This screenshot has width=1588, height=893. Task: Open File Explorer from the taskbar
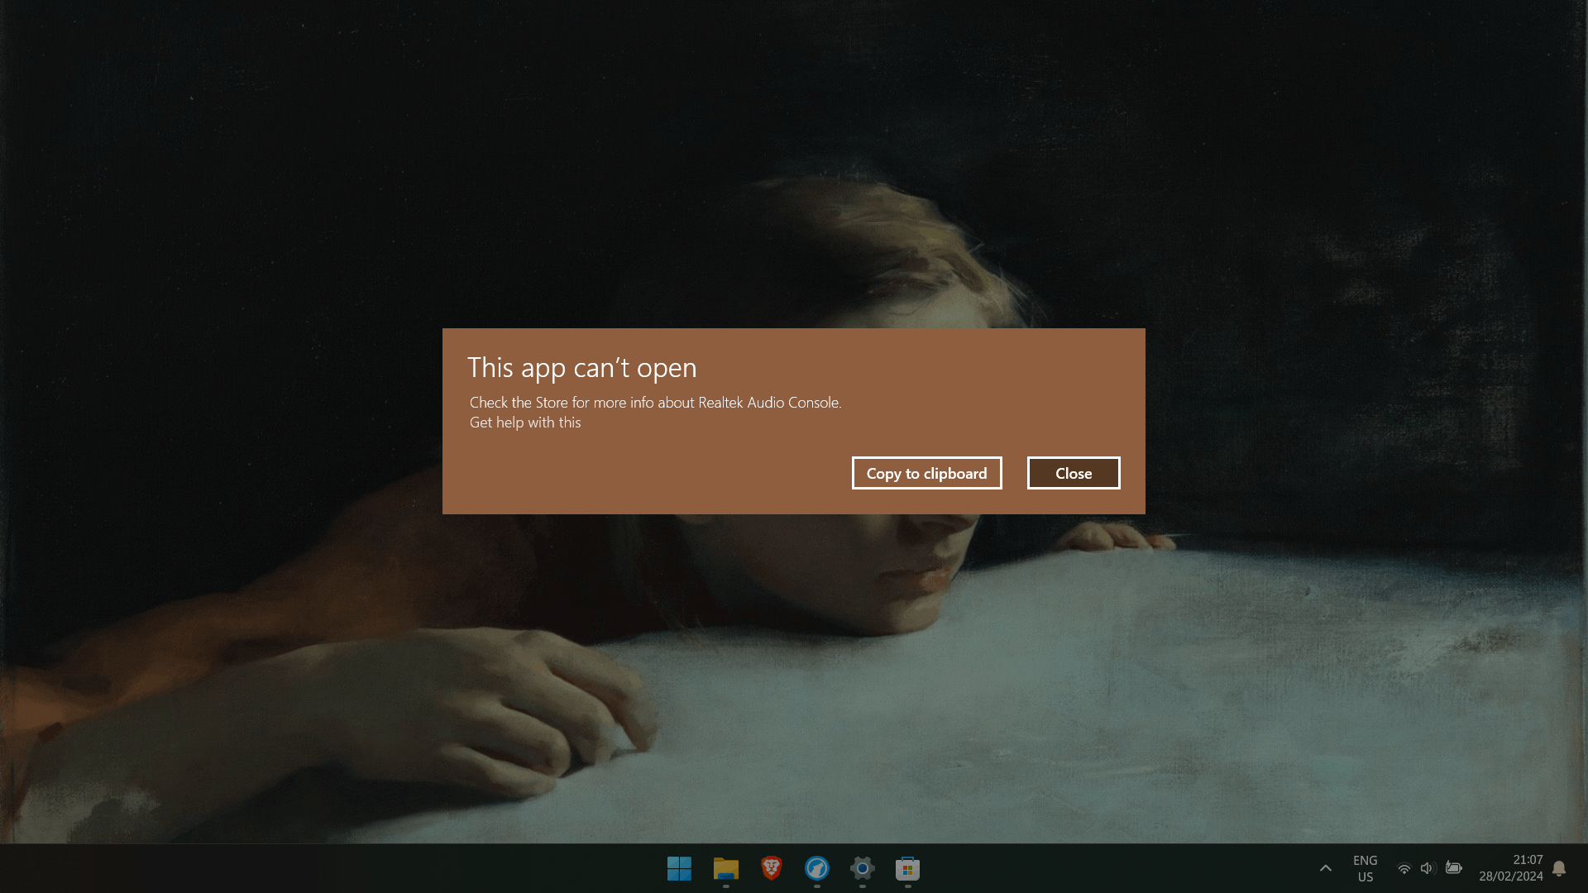point(725,868)
